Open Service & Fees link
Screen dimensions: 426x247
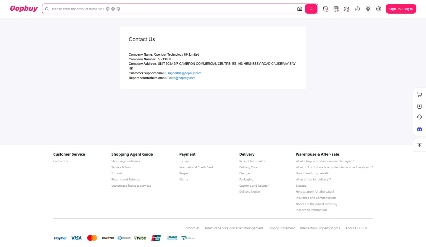[x=121, y=167]
